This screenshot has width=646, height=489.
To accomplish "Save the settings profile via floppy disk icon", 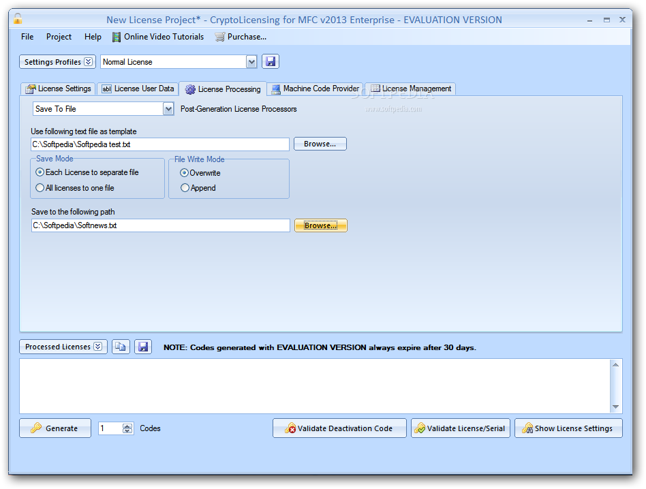I will click(x=271, y=62).
